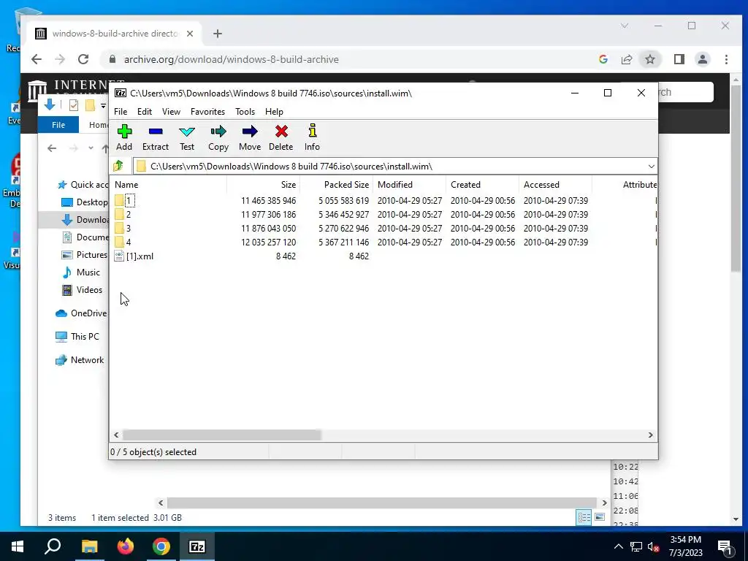
Task: Click the Chrome share page icon
Action: (626, 59)
